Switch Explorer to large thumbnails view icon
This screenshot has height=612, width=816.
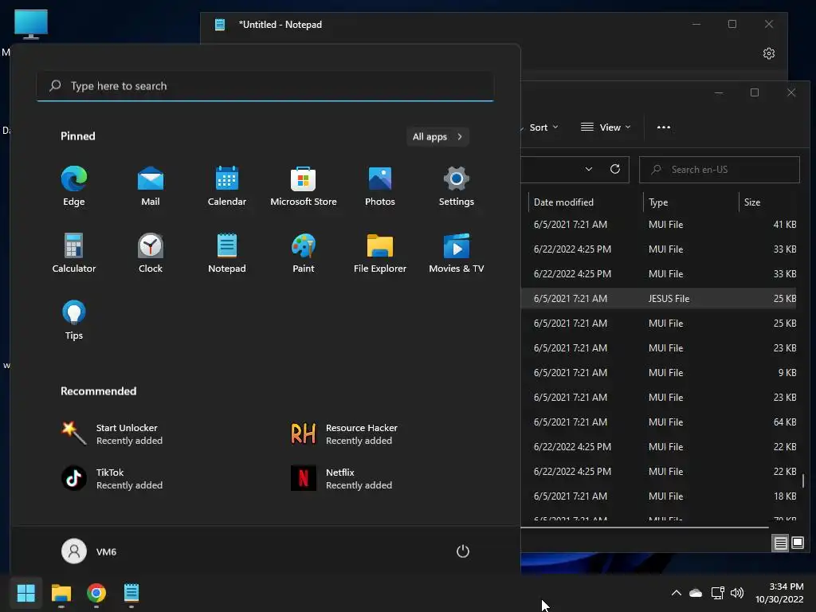click(x=797, y=543)
